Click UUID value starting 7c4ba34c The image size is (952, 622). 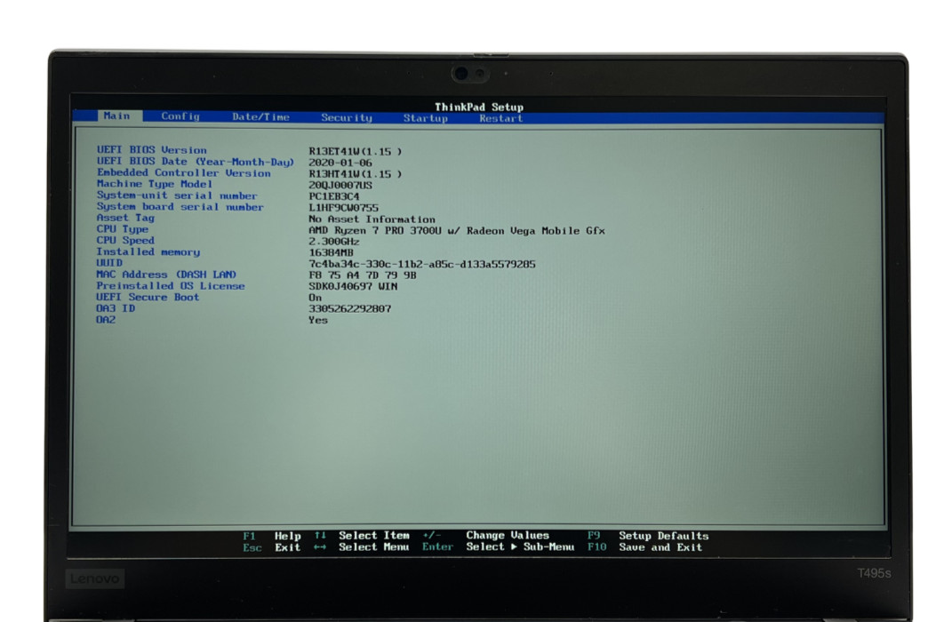(422, 264)
